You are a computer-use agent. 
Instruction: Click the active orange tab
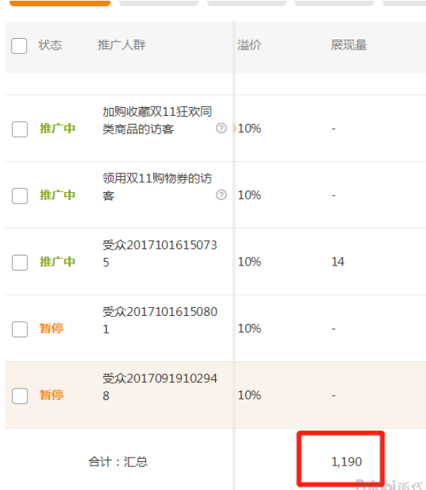tap(60, 3)
